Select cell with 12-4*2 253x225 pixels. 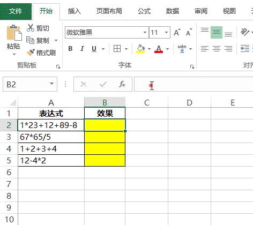(x=51, y=161)
